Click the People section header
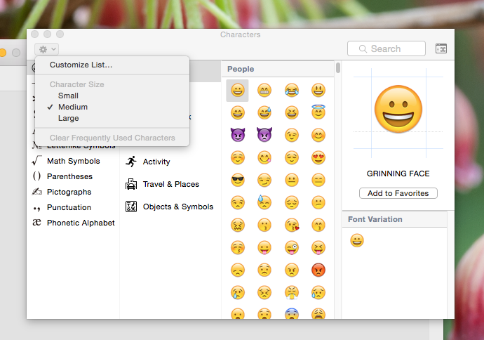This screenshot has height=340, width=484. point(278,69)
